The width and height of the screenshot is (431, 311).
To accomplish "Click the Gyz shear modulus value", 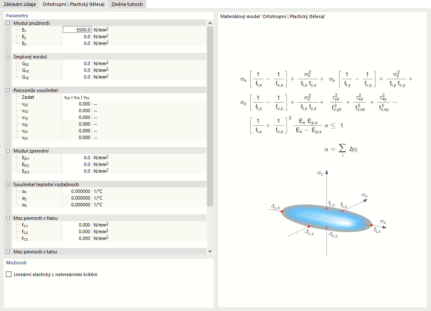I will [77, 63].
